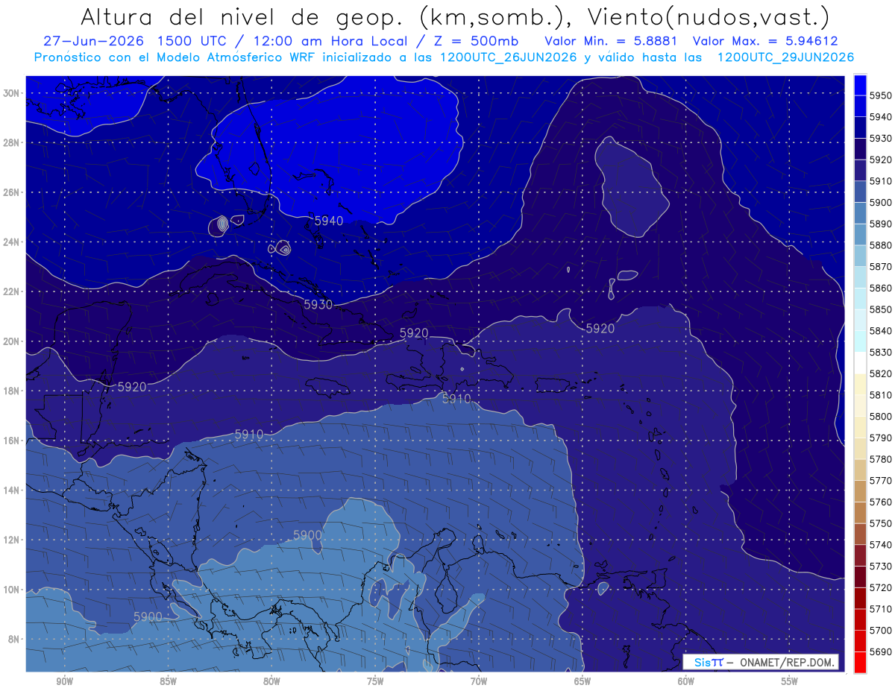Click the 5850 colorbar tick label
The width and height of the screenshot is (895, 691).
pos(881,309)
